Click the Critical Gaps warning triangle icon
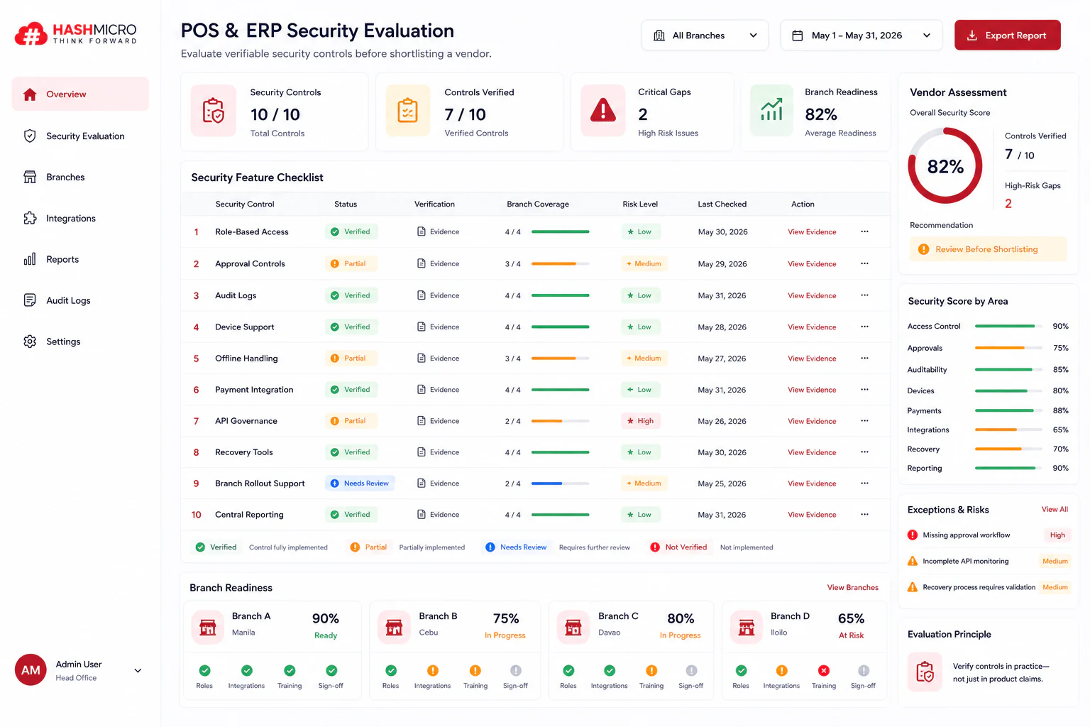The width and height of the screenshot is (1090, 727). (603, 111)
